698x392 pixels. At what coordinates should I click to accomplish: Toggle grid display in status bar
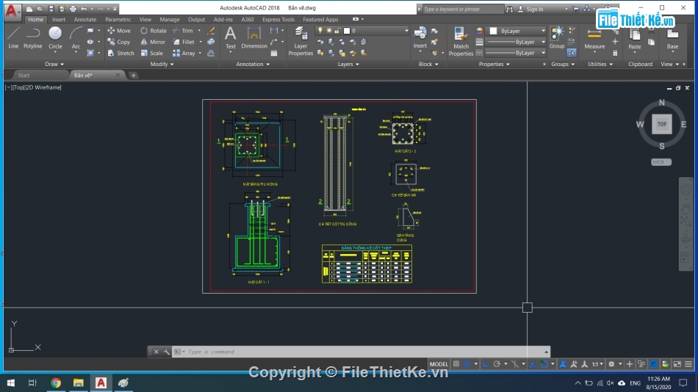[456, 364]
